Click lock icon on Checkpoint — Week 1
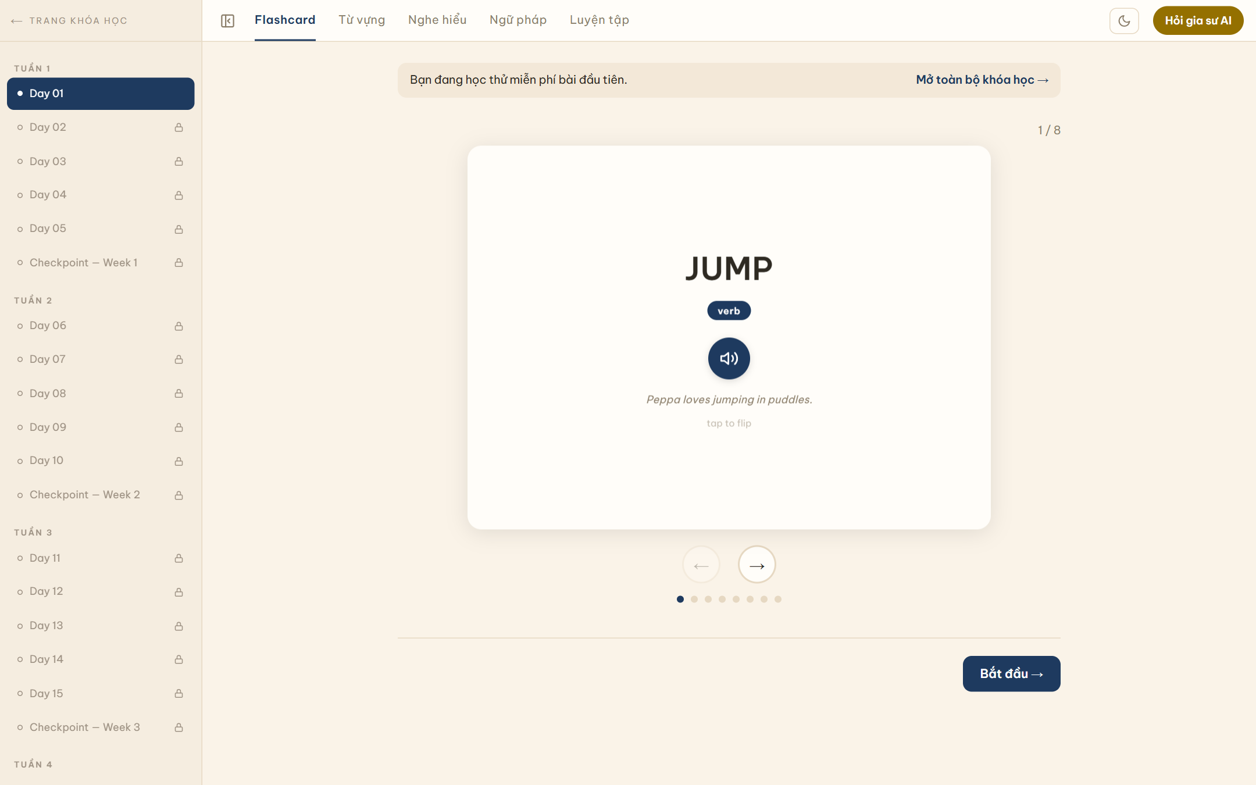This screenshot has height=785, width=1256. point(179,263)
